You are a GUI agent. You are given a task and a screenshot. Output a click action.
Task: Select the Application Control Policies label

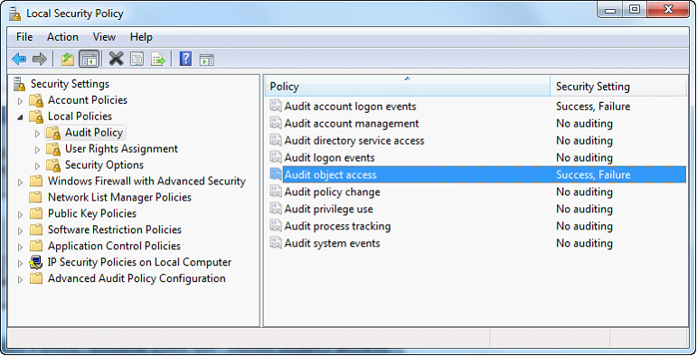click(114, 246)
